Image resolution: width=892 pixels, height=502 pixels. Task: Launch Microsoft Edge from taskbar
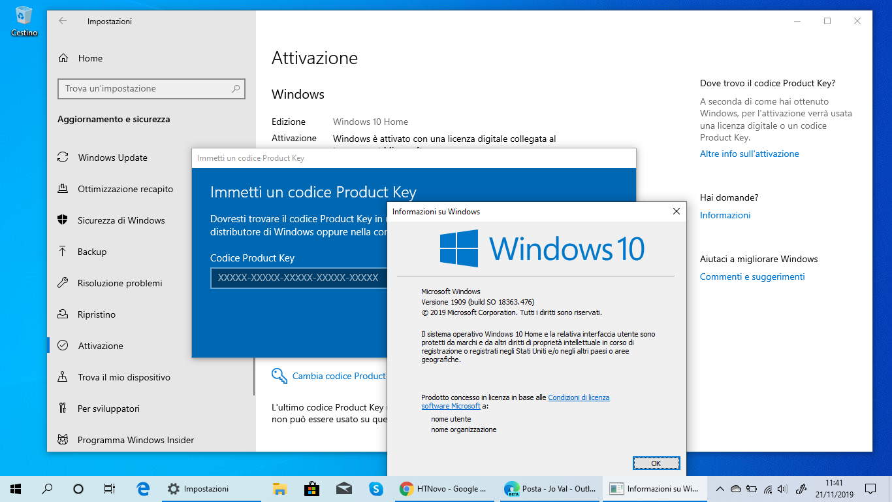click(x=144, y=488)
